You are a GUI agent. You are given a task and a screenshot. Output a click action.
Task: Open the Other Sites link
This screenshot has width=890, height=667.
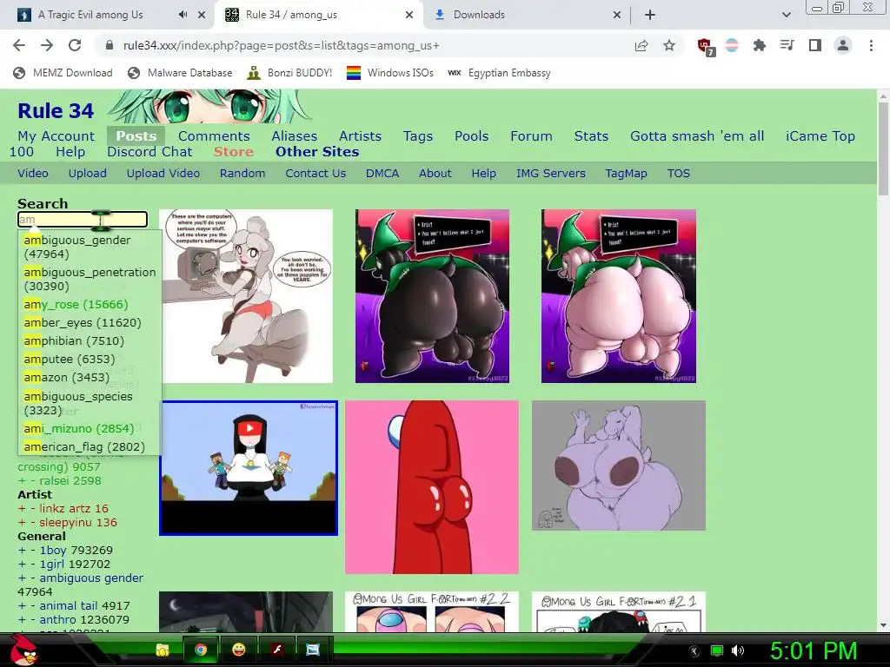[316, 152]
